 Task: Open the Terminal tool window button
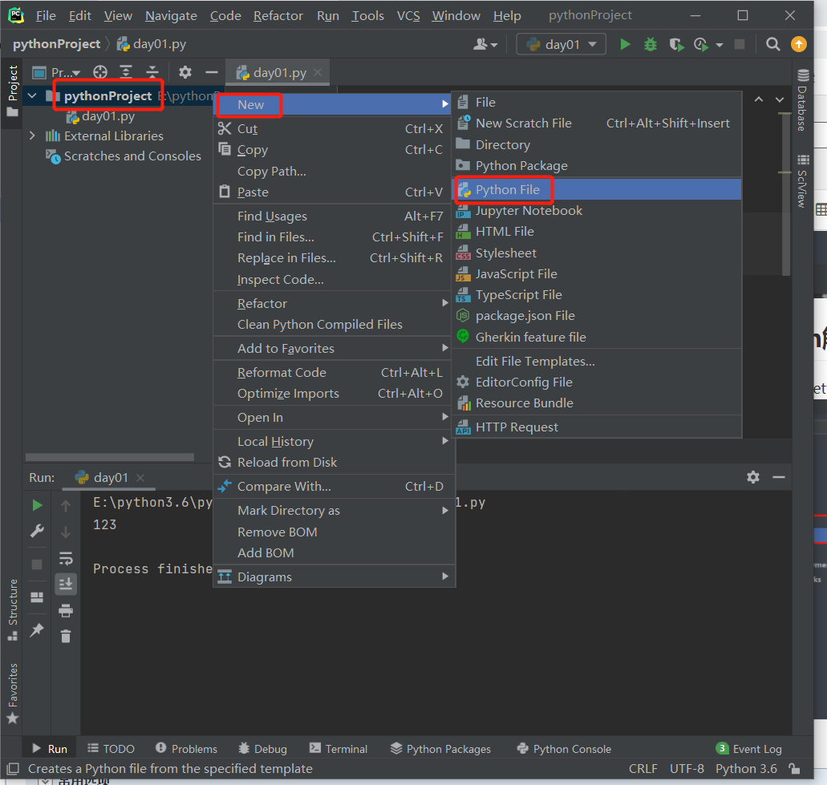[338, 749]
